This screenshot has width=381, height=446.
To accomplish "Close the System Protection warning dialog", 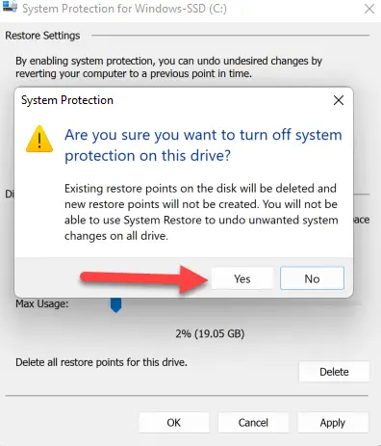I will point(339,100).
